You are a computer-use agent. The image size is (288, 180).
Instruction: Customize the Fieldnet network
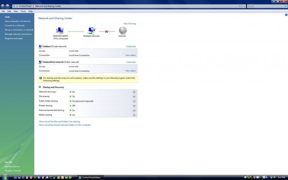(131, 46)
